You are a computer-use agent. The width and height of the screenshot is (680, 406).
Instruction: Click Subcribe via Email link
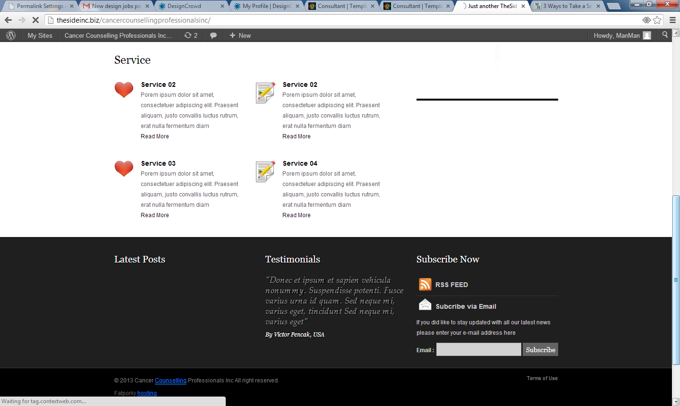pos(466,306)
